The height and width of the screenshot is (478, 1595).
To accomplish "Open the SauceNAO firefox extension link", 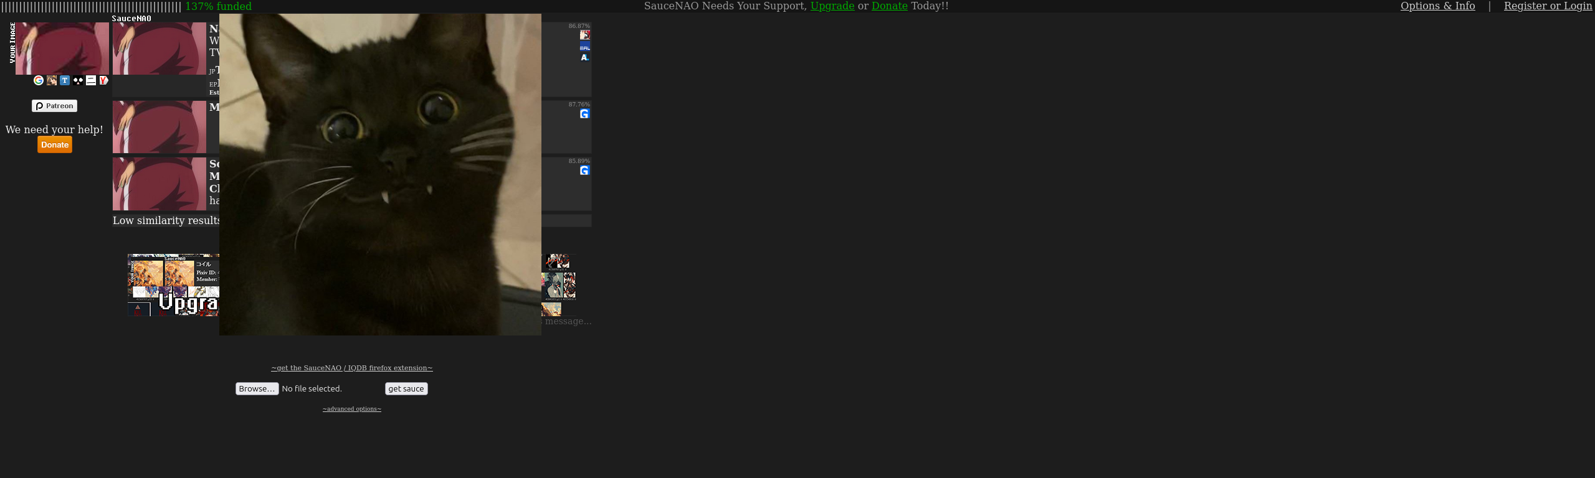I will 352,368.
